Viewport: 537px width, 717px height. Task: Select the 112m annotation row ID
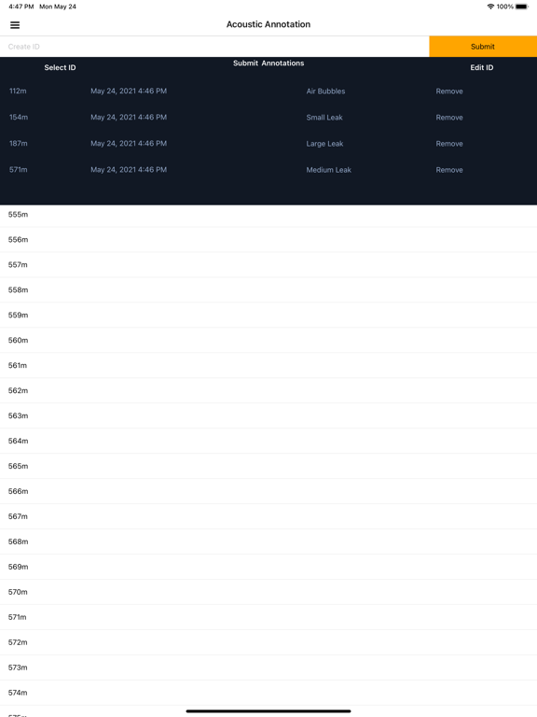[x=18, y=91]
